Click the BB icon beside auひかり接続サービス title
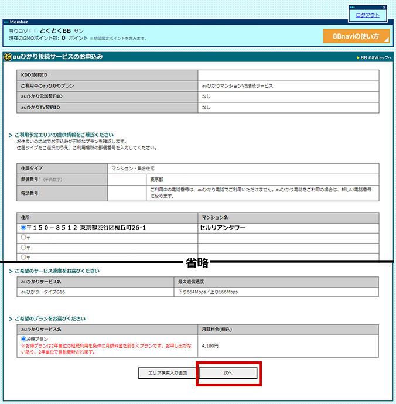Viewport: 396px width, 404px height. tap(7, 57)
